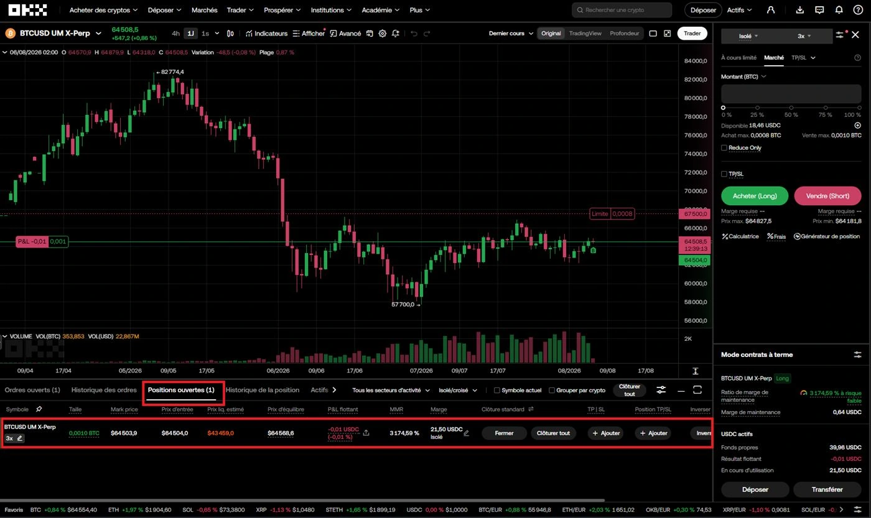Check Grouper par crypto option

pyautogui.click(x=552, y=391)
